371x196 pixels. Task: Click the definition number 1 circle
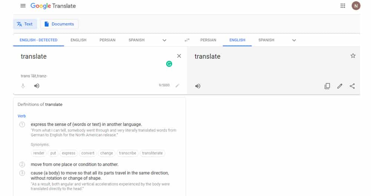(x=22, y=124)
